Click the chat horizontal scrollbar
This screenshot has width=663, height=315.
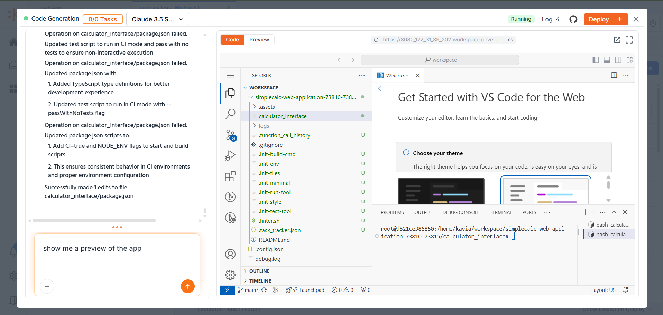94,220
